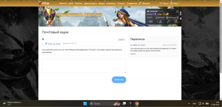Image resolution: width=222 pixels, height=107 pixels.
Task: Click the Cups: 135 label
Action: point(161,14)
